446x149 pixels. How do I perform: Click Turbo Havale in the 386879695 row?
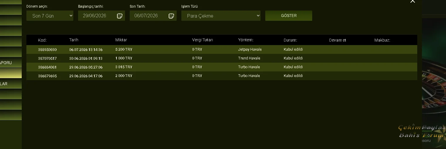tap(249, 76)
